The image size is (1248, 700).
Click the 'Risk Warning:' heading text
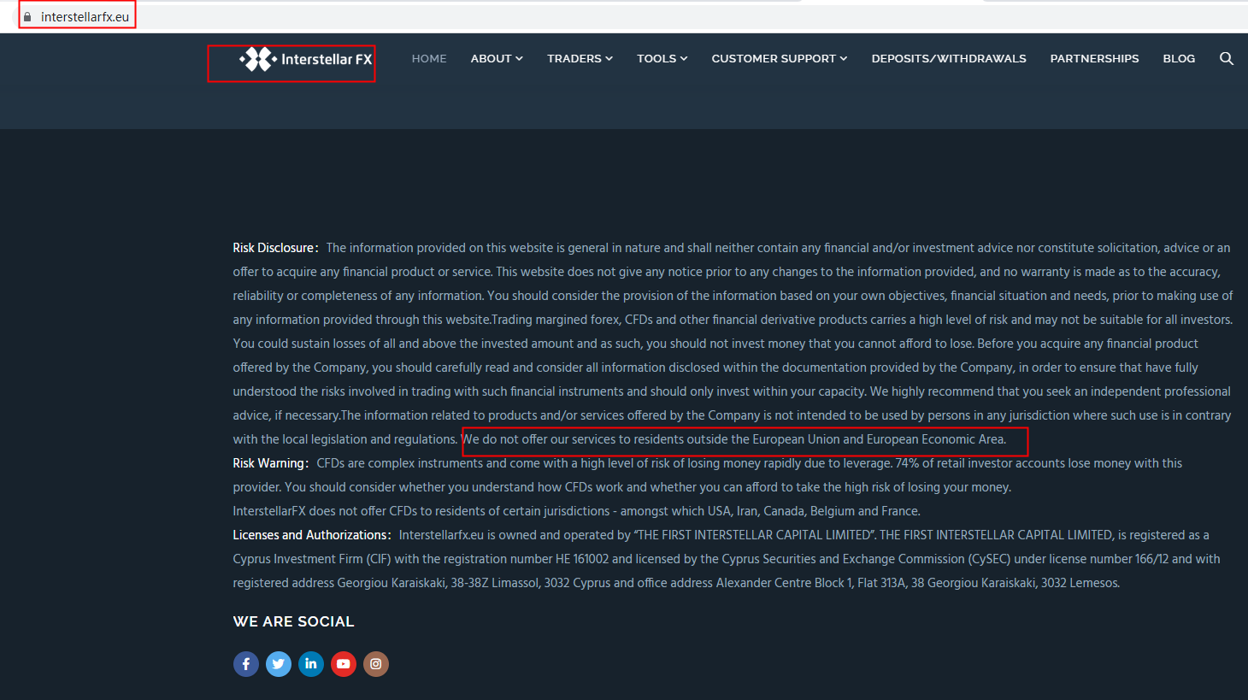(x=271, y=463)
